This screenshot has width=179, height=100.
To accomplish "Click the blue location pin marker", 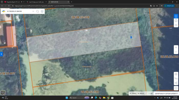I will pyautogui.click(x=131, y=37).
